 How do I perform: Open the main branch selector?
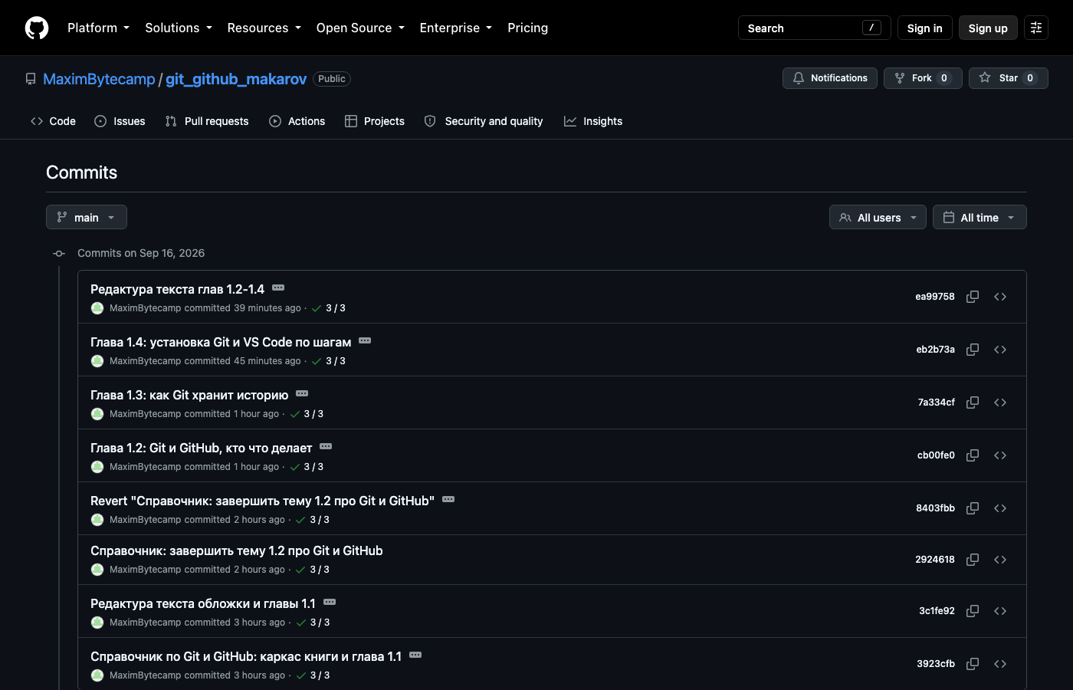click(87, 217)
